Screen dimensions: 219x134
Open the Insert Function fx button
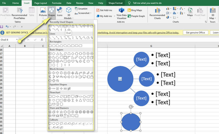coord(42,40)
